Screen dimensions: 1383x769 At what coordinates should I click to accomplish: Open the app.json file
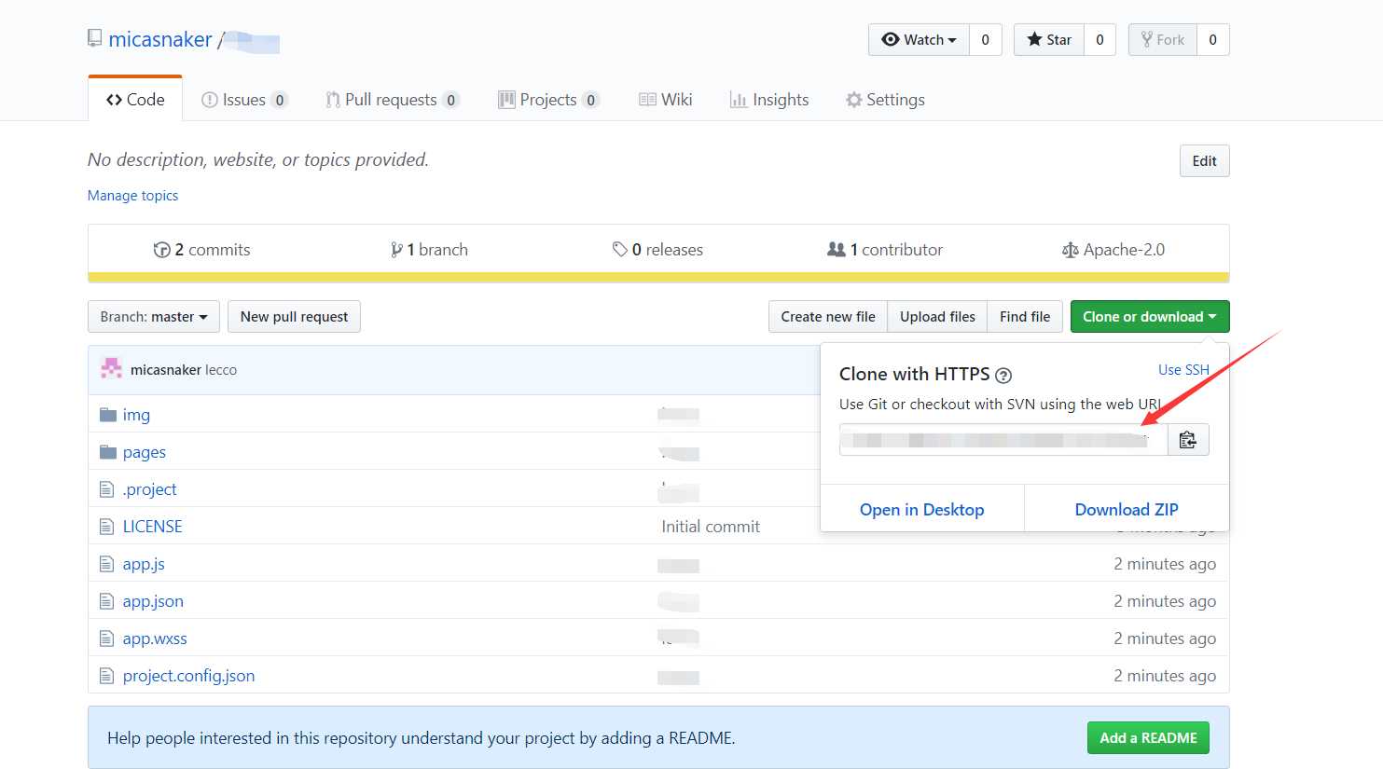(153, 601)
